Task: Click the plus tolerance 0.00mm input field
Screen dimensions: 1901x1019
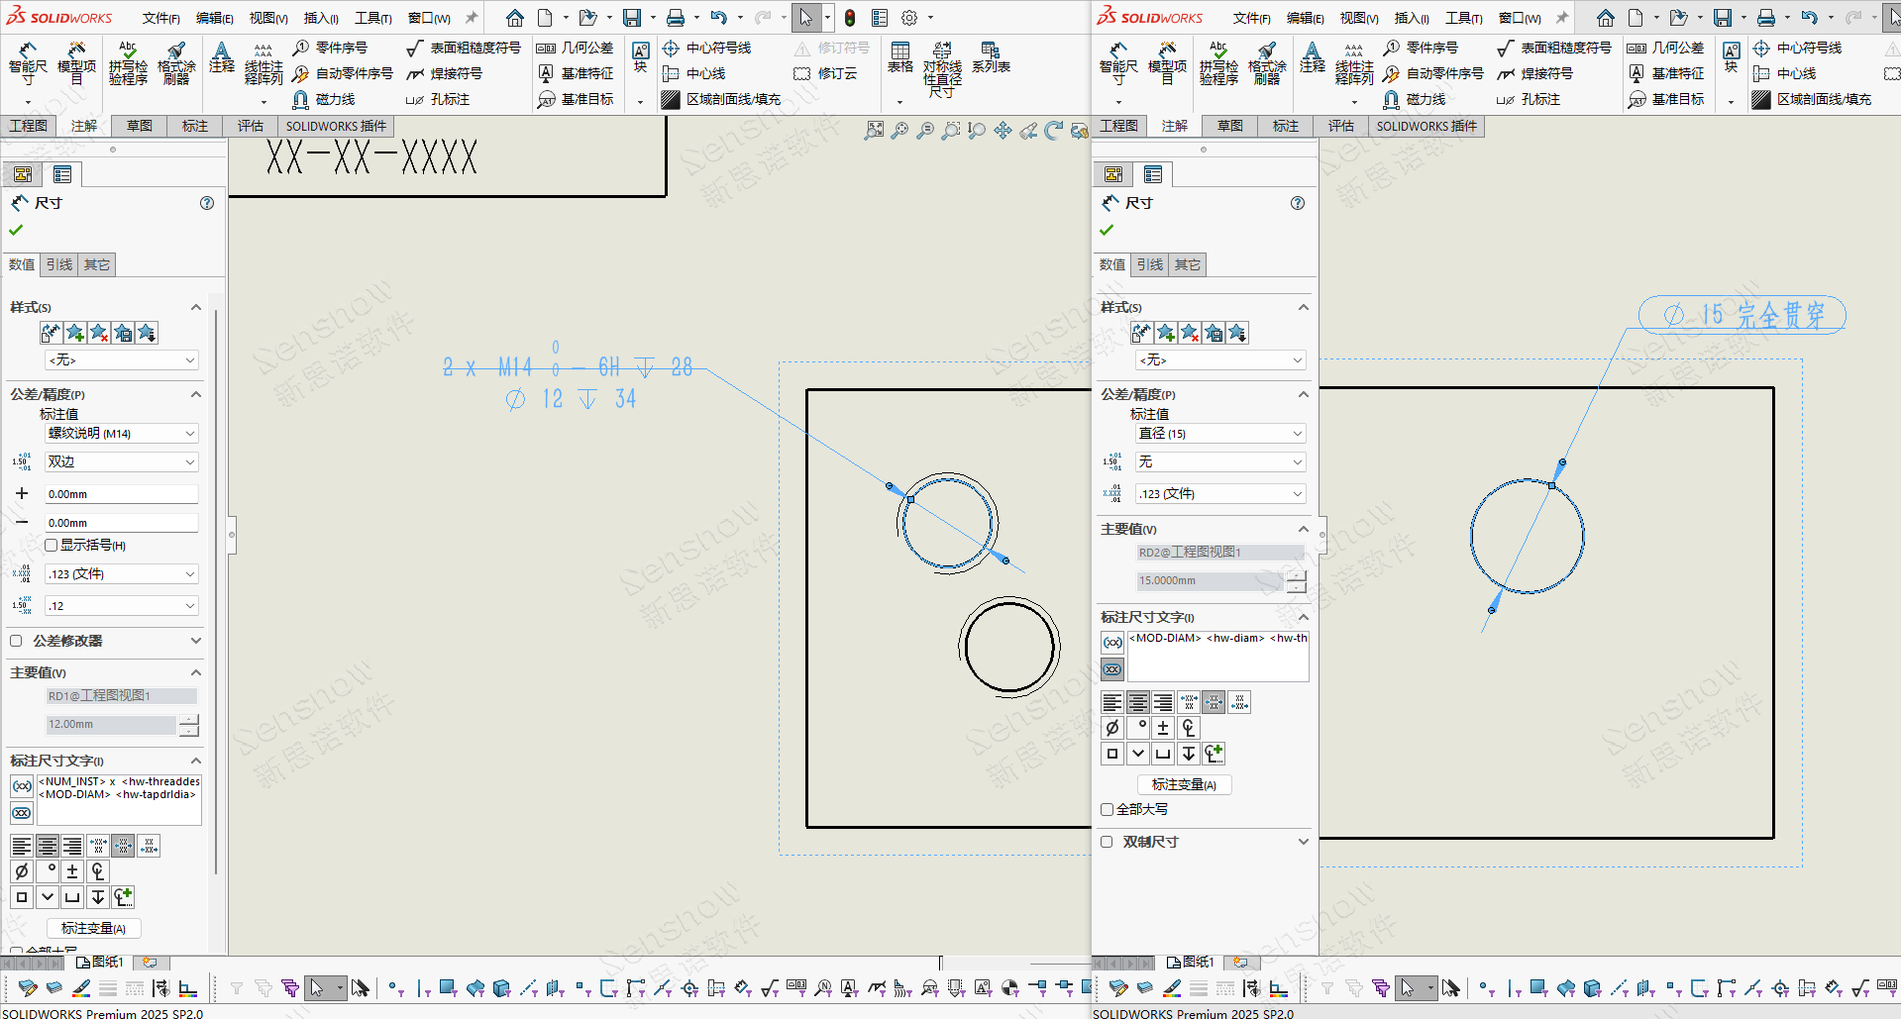Action: (121, 494)
